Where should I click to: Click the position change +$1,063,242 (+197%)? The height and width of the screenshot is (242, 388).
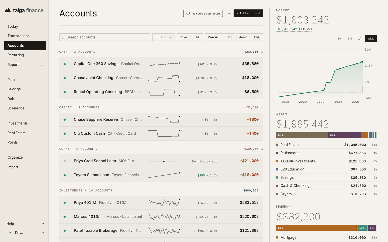pos(294,29)
